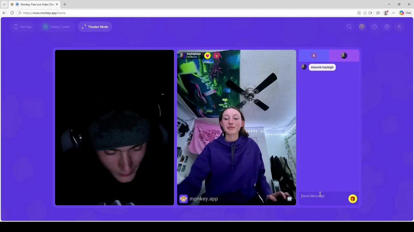Open the browser profile icon
Screen dimensions: 414x232
coord(386,13)
